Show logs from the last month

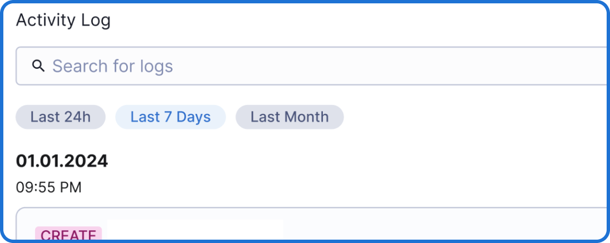pos(289,117)
